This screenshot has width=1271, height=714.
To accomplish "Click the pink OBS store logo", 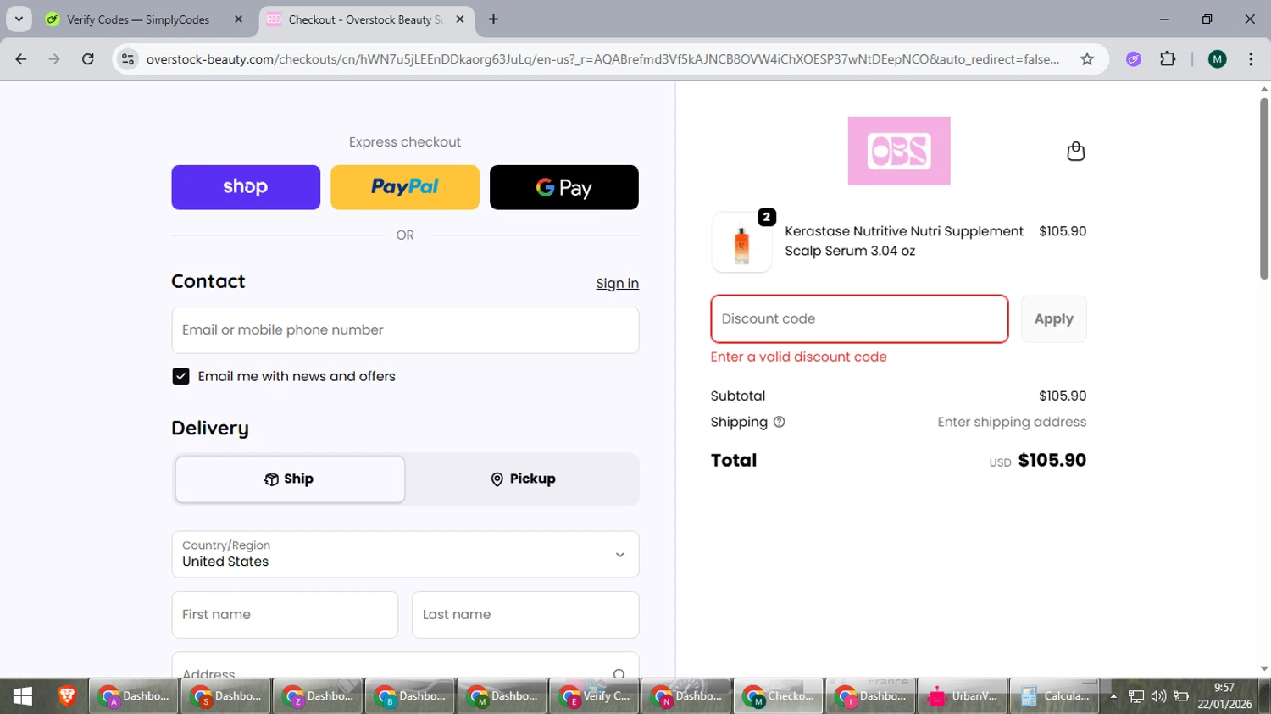I will 899,151.
